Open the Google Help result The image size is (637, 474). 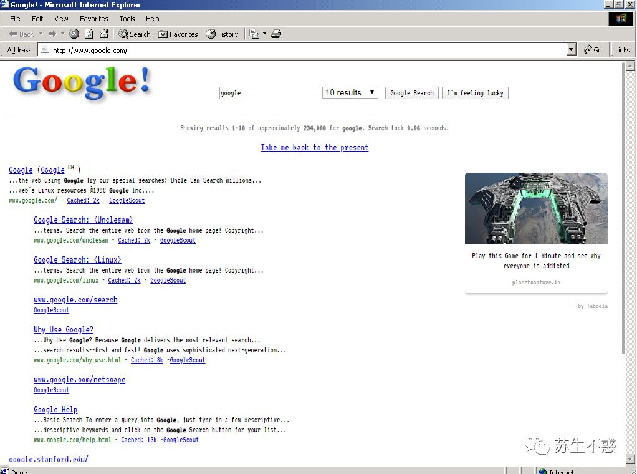point(55,410)
